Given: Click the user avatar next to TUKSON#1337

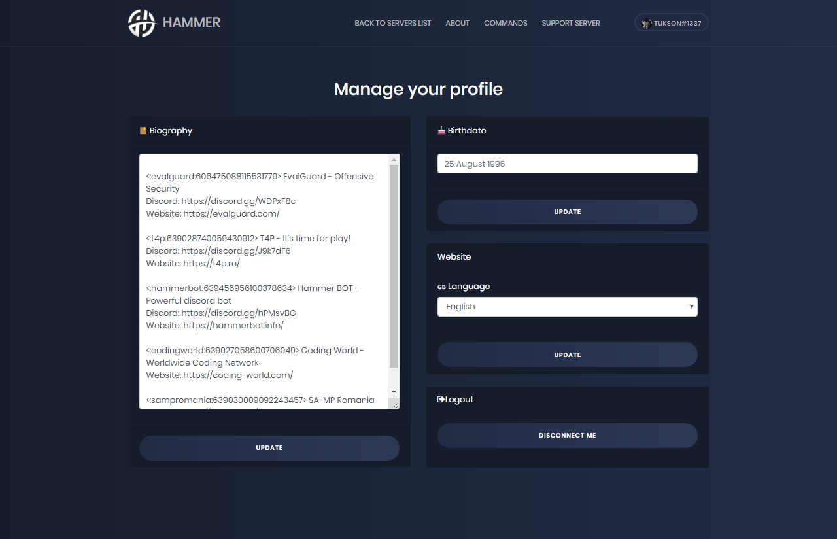Looking at the screenshot, I should 647,23.
